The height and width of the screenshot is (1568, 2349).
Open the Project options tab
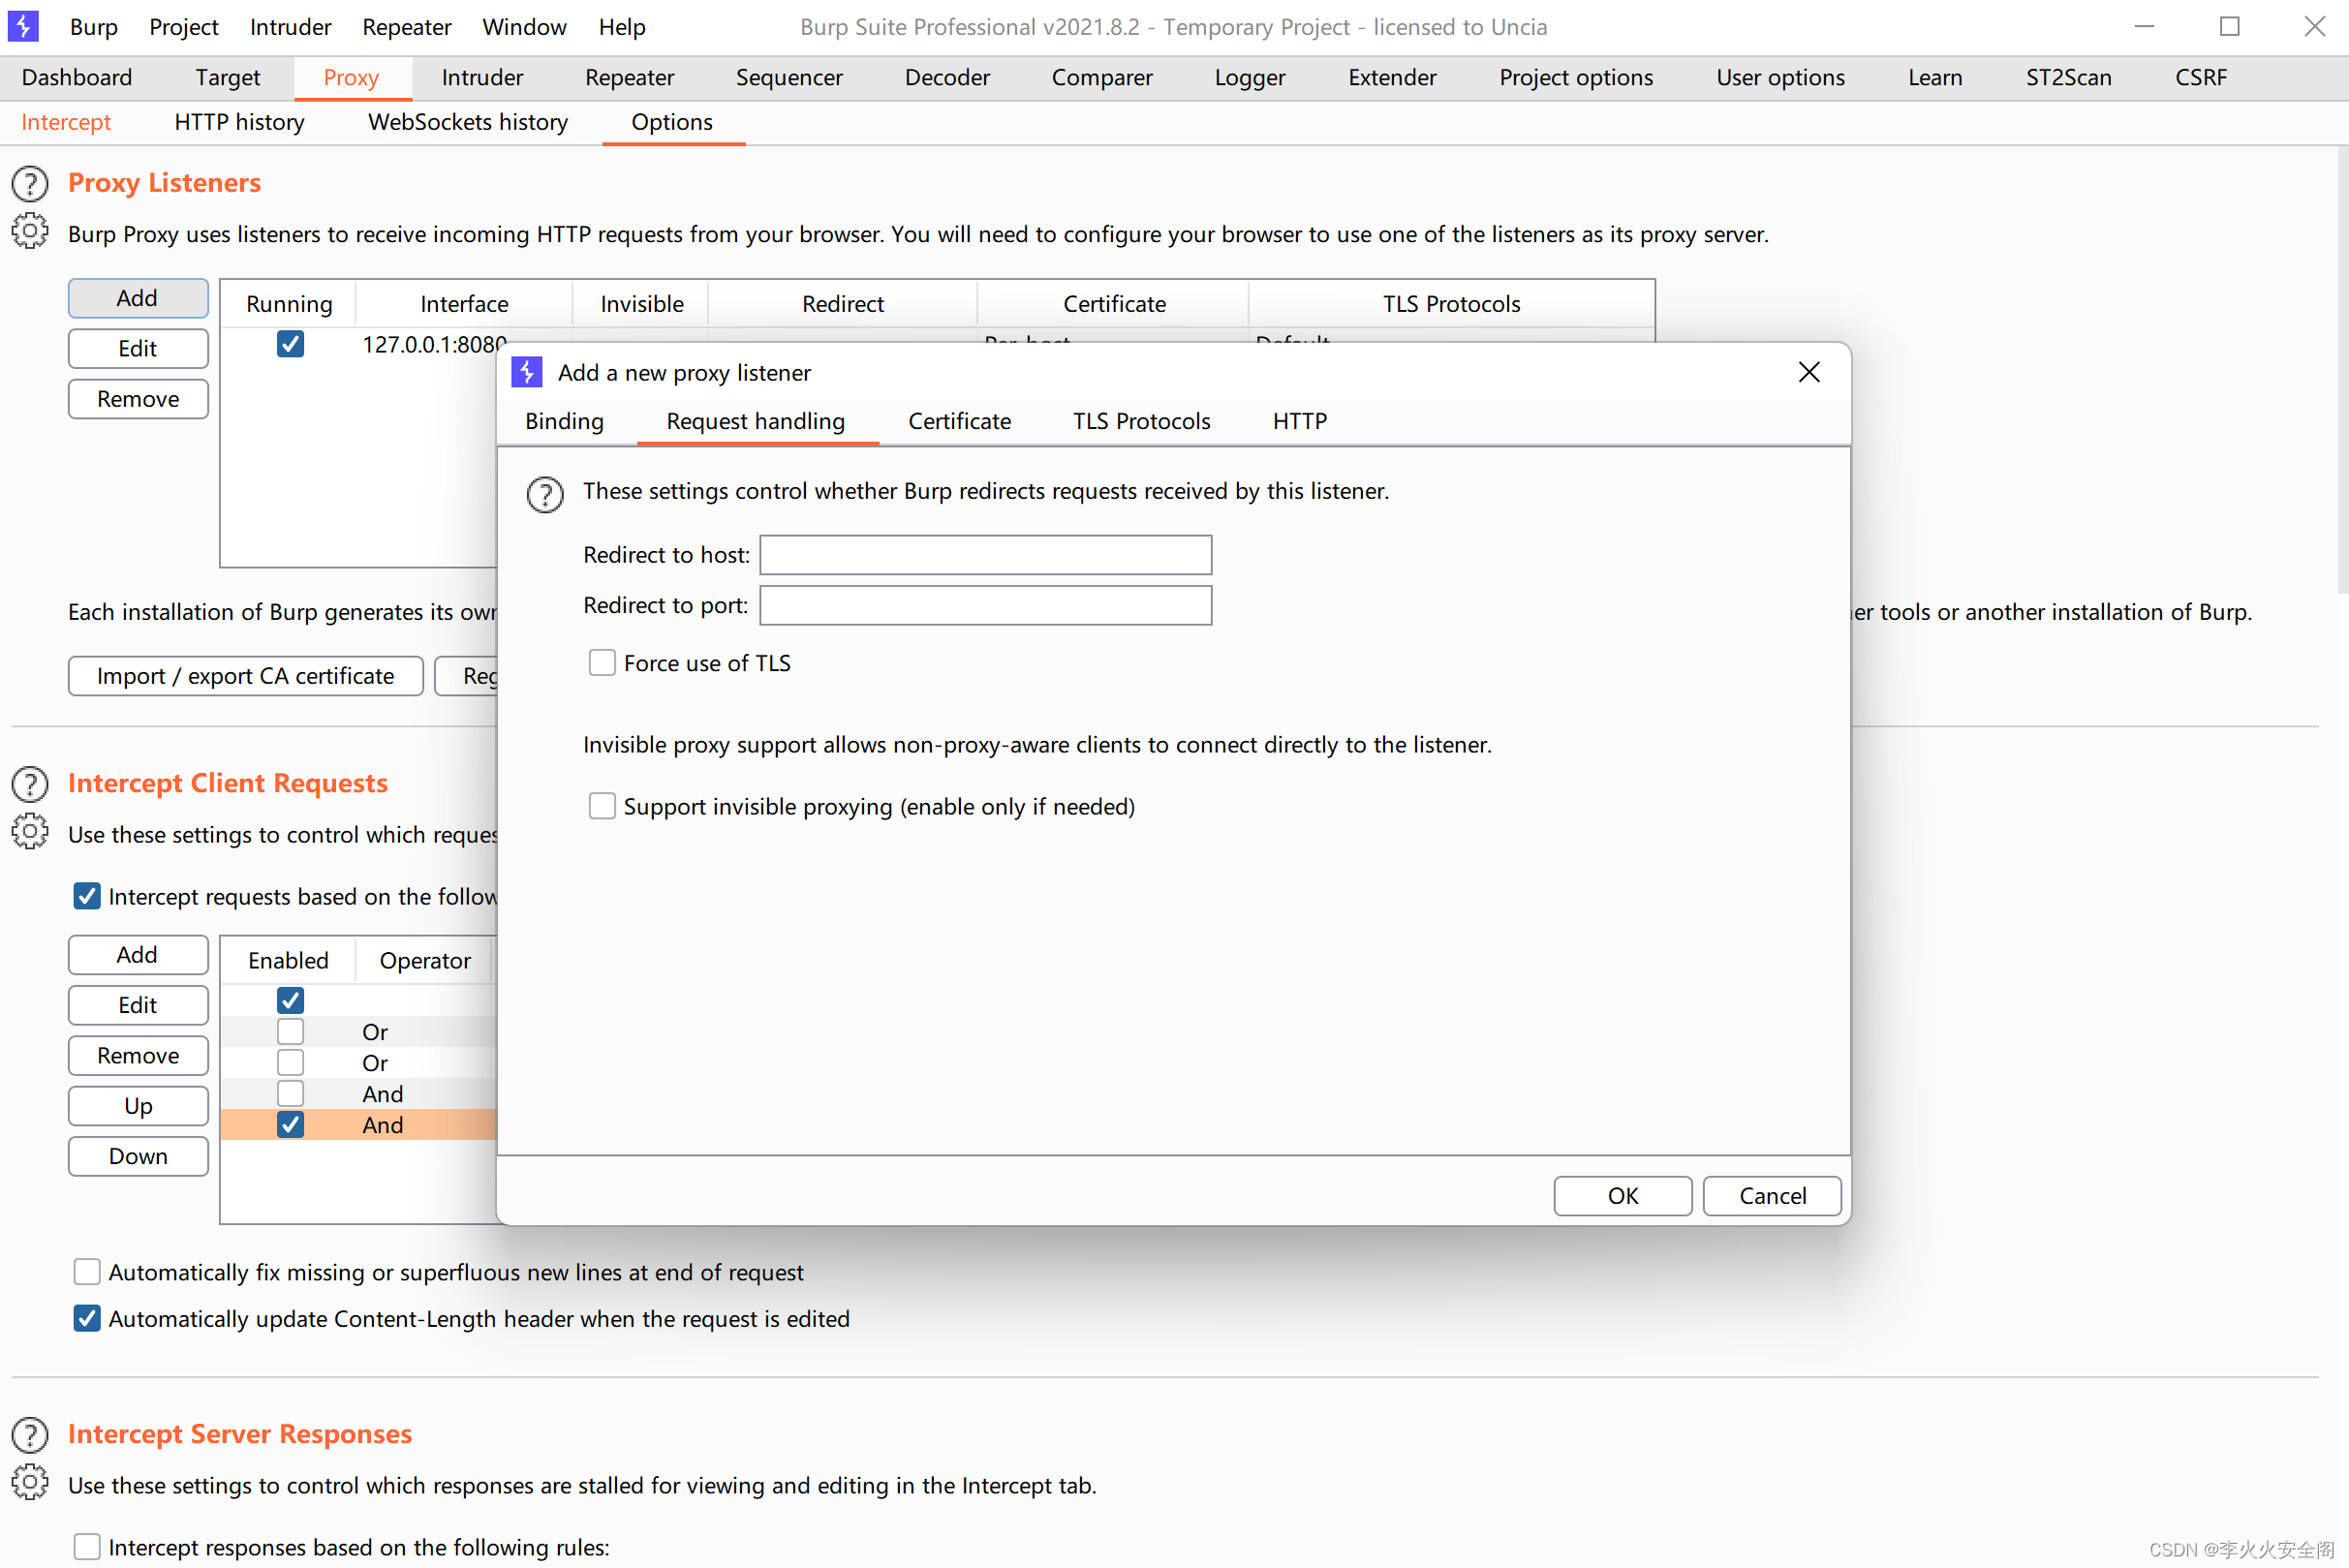coord(1576,78)
